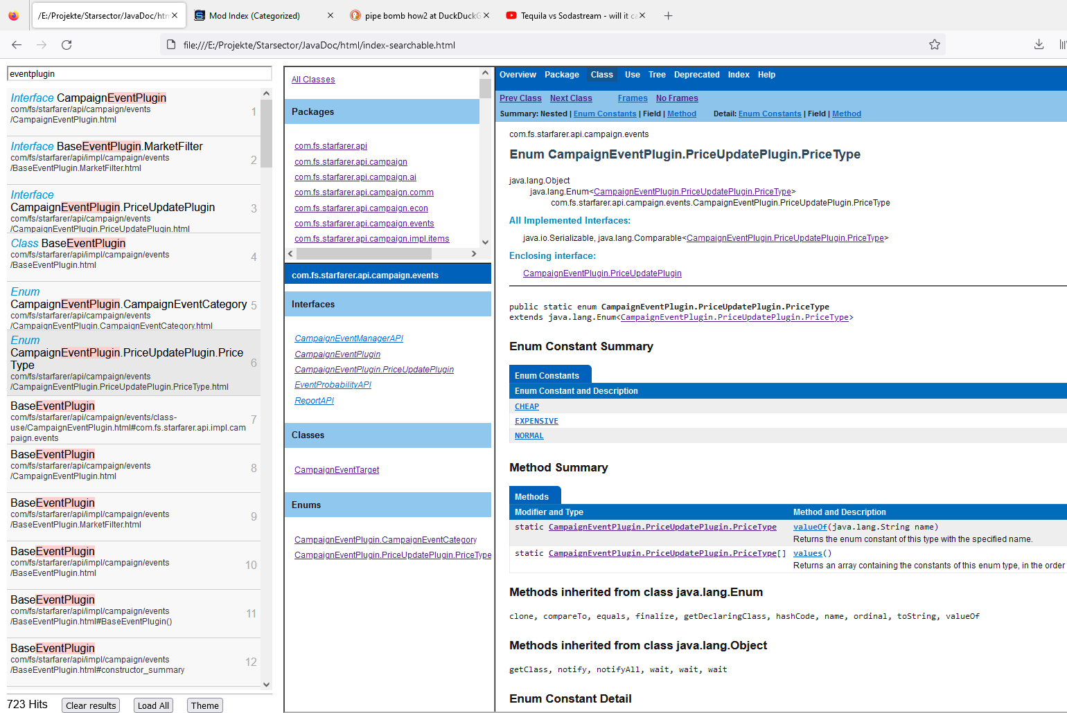Open the Help item in the JavaDoc navigation bar

(x=766, y=75)
